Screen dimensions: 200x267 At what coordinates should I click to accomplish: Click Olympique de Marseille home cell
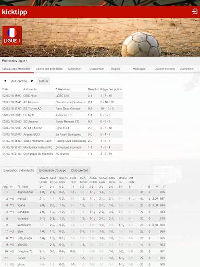pos(38,154)
